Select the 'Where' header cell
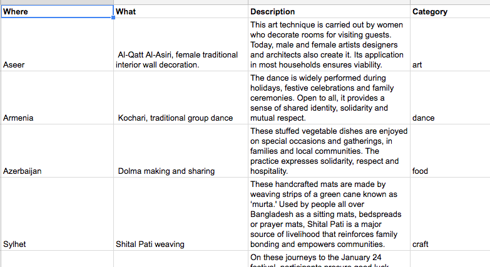The image size is (490, 267). (x=57, y=12)
